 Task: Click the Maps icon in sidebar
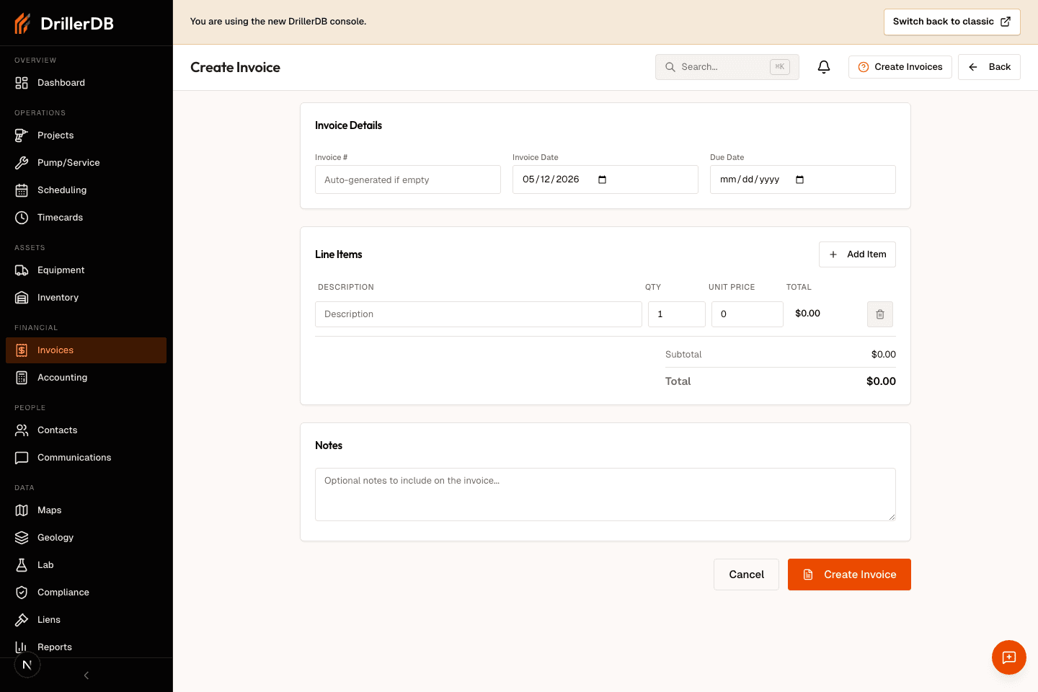[22, 510]
